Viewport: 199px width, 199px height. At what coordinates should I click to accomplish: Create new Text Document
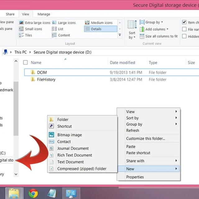coord(82,162)
